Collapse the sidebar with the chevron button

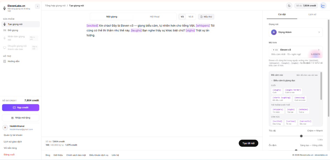(x=38, y=6)
